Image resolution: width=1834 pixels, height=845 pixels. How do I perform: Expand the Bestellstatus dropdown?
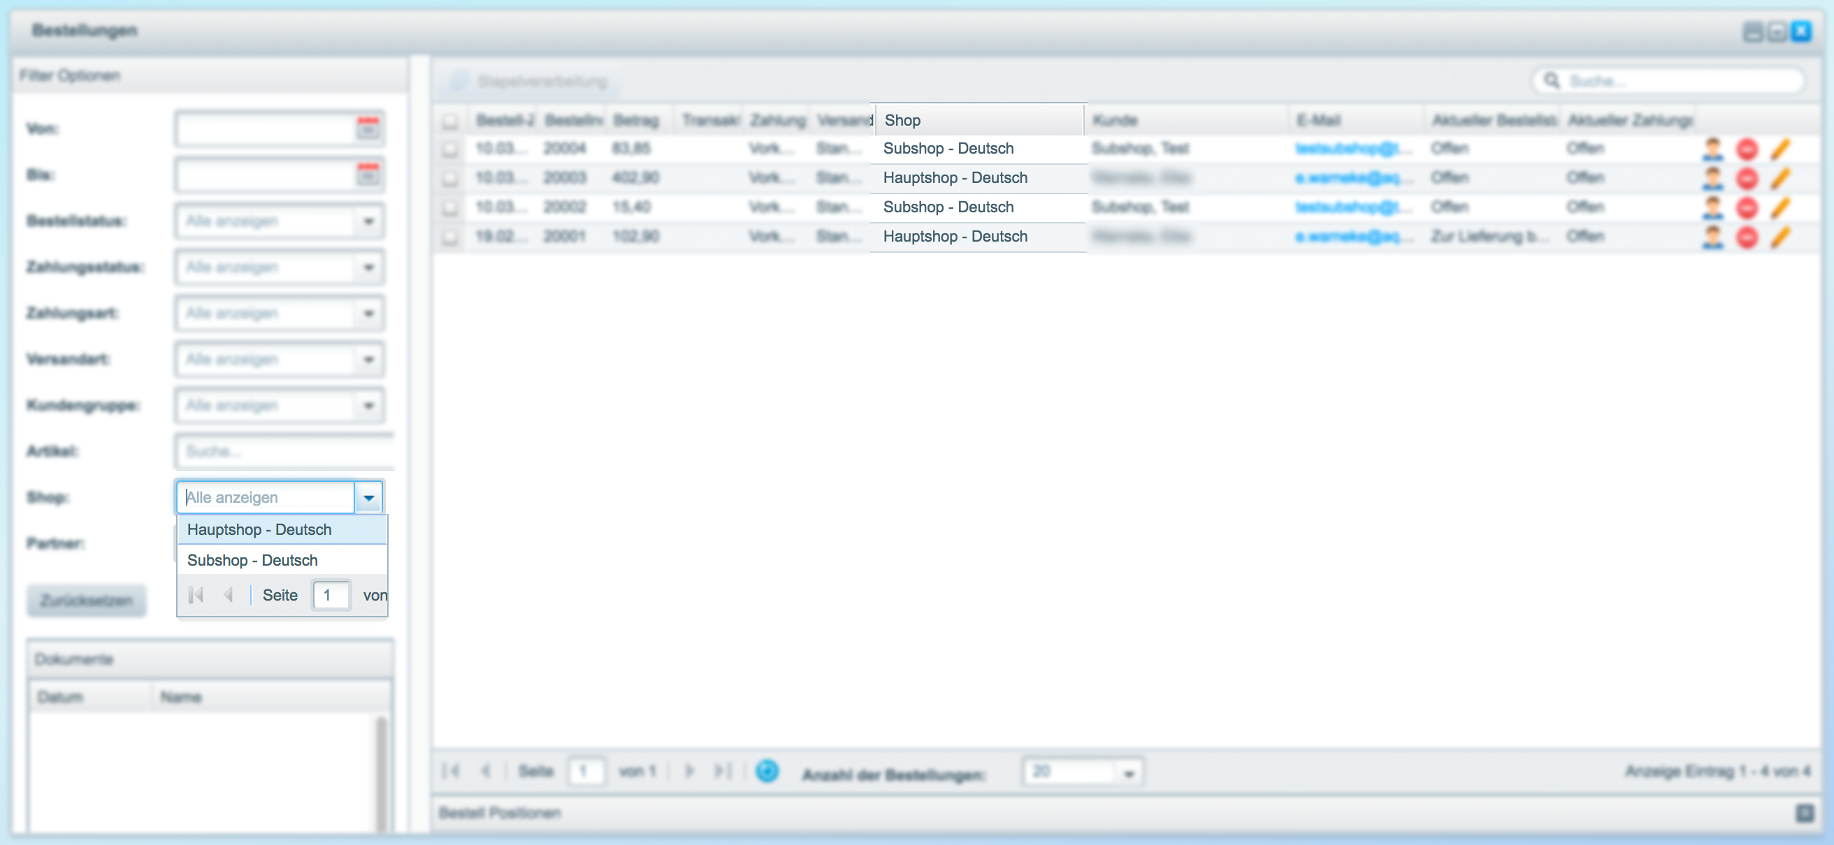click(x=369, y=221)
